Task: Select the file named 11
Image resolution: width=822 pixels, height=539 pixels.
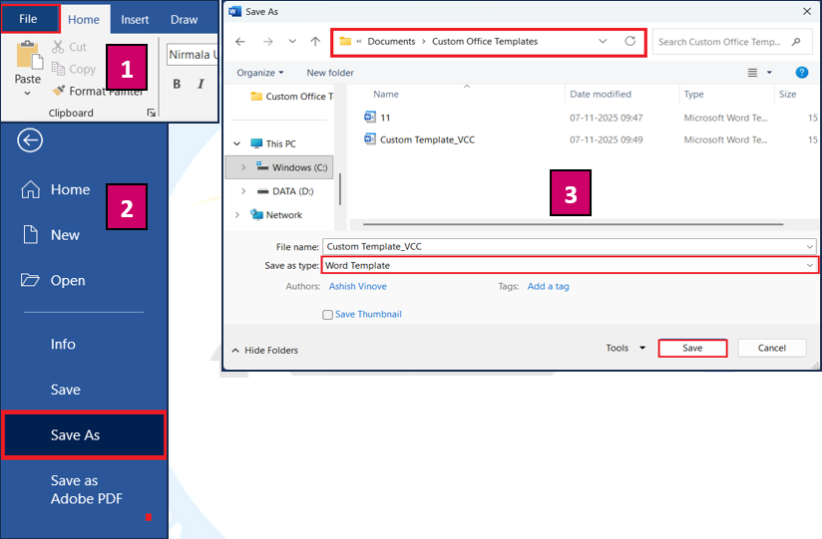Action: pos(385,118)
